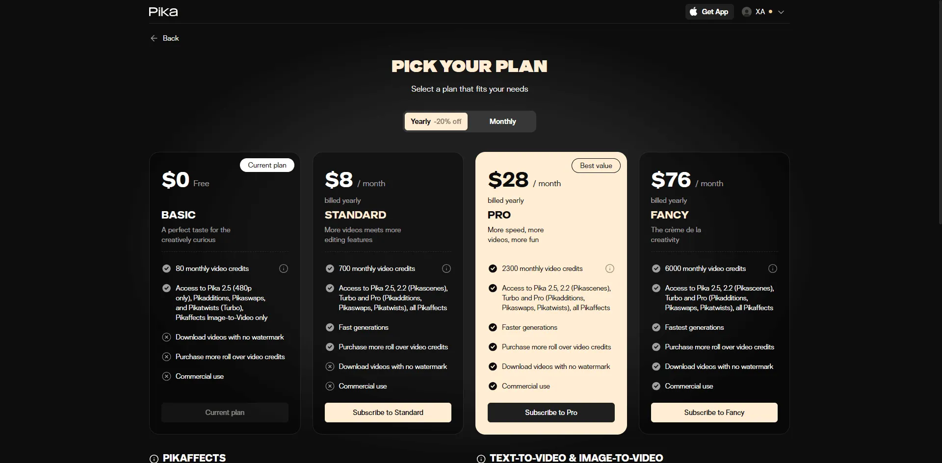Expand the account menu chevron
The height and width of the screenshot is (463, 942).
tap(781, 12)
